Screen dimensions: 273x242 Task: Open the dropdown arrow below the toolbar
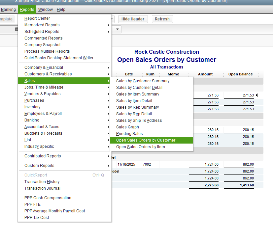(118, 29)
